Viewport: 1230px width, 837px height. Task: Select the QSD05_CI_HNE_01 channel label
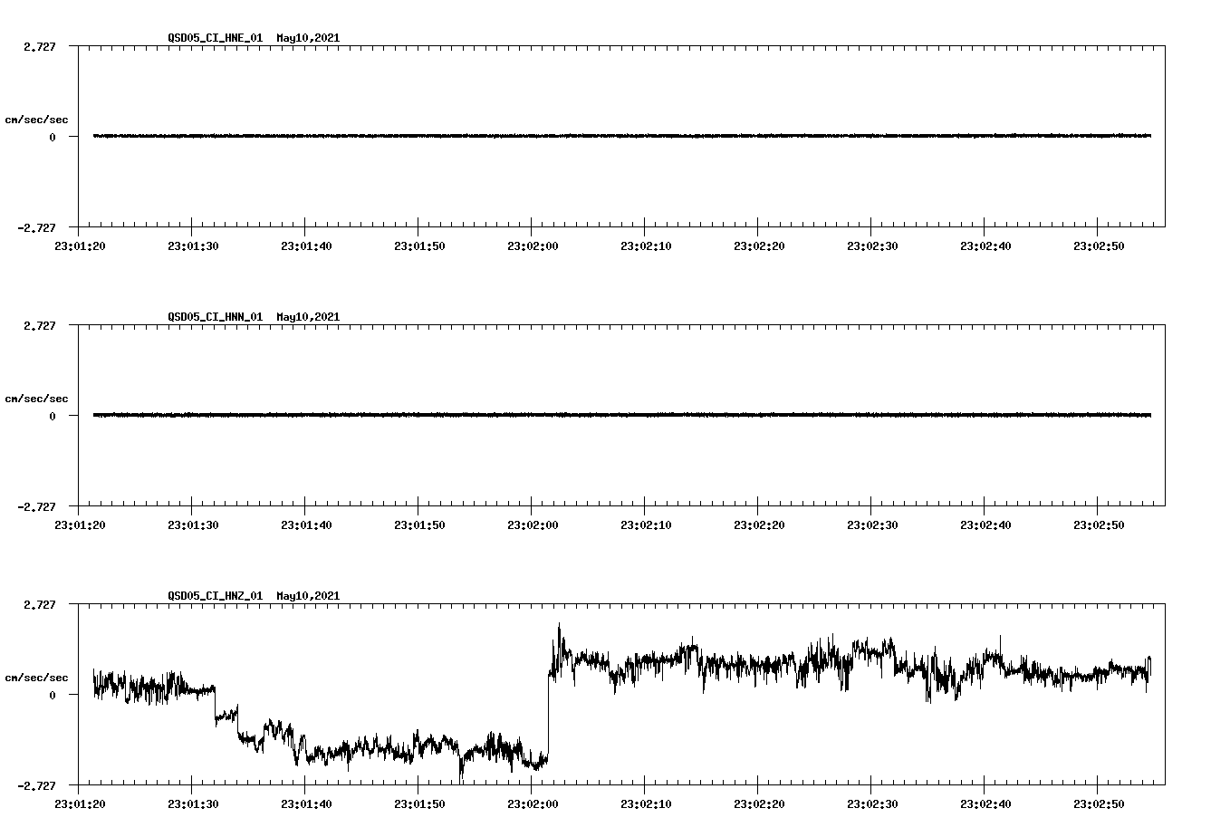click(213, 39)
